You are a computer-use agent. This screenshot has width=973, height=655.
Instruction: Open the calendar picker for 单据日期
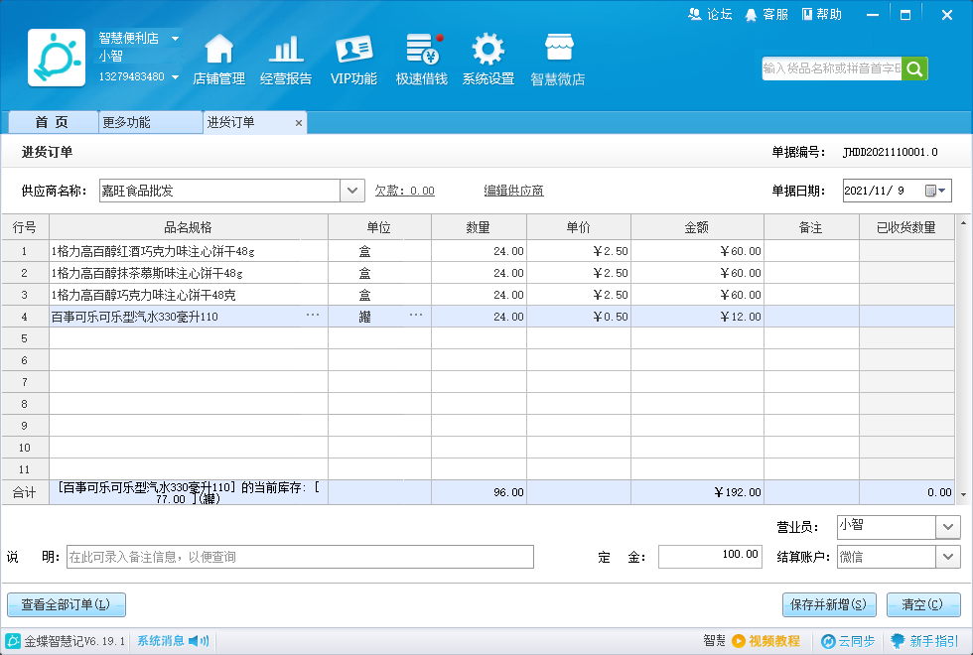(935, 191)
